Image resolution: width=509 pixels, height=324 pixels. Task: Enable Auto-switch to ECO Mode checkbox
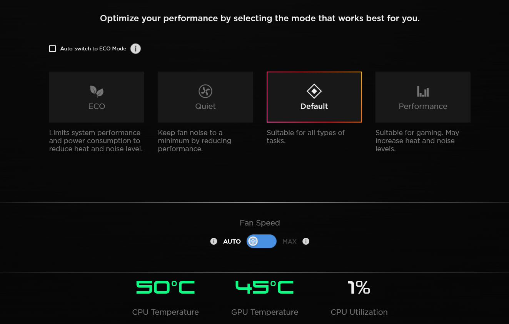click(x=53, y=49)
